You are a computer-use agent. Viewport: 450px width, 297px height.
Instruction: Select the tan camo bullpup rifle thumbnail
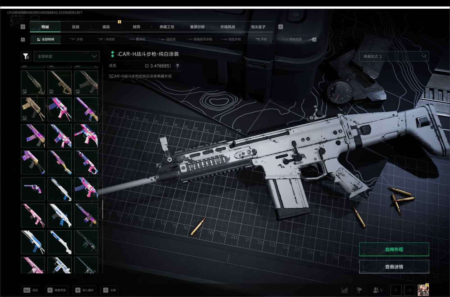point(59,82)
